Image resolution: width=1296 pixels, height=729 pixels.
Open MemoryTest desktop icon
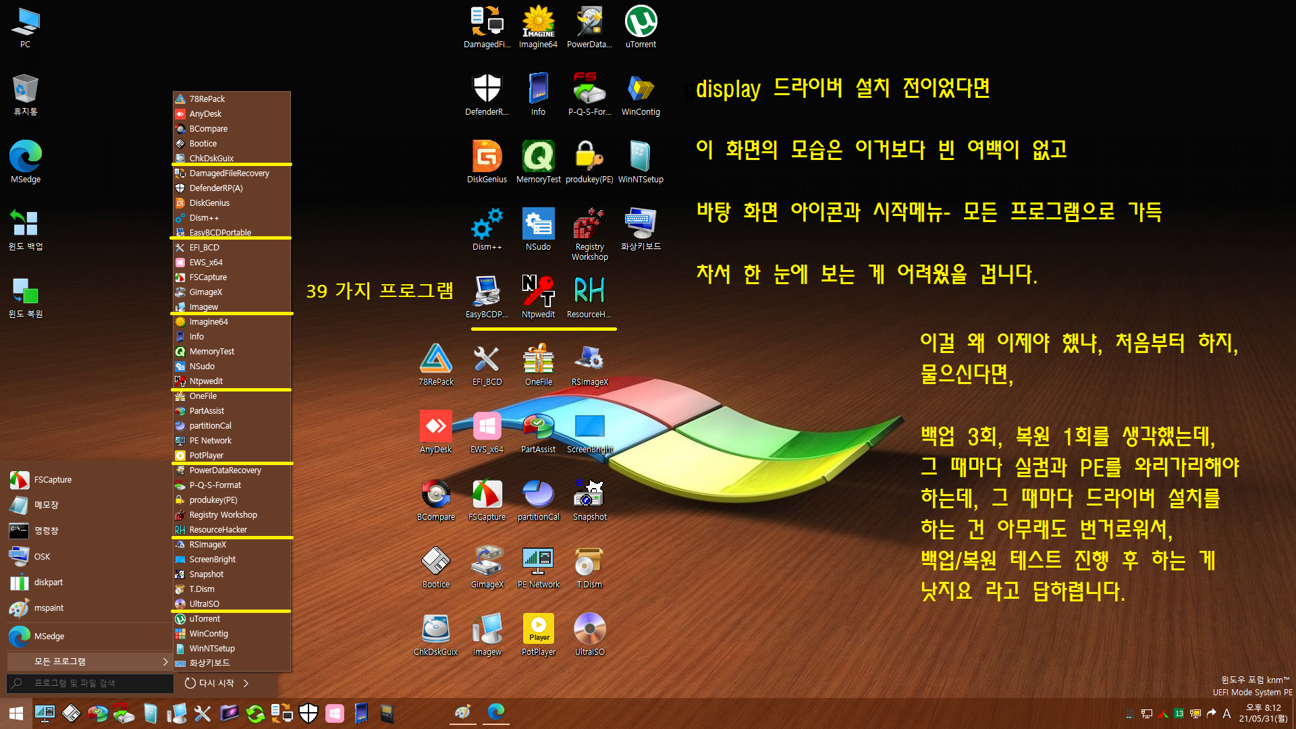538,162
